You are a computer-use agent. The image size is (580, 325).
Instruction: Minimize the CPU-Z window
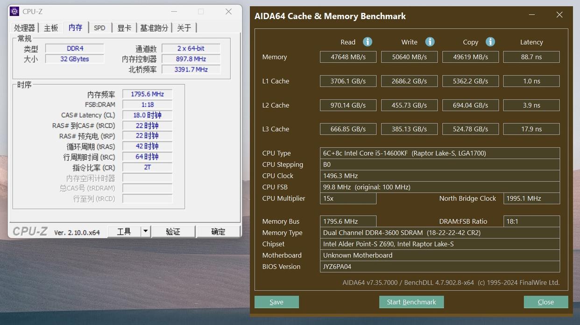pyautogui.click(x=174, y=11)
